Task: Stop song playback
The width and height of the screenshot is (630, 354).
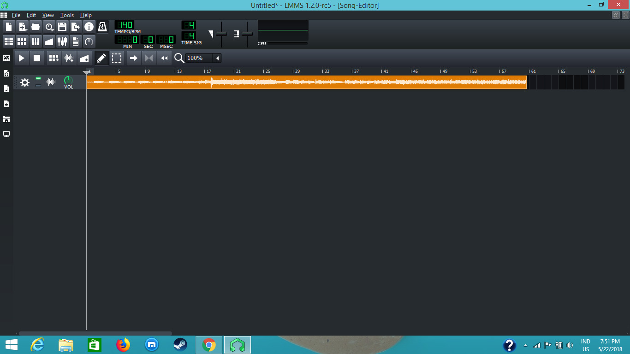Action: tap(37, 58)
